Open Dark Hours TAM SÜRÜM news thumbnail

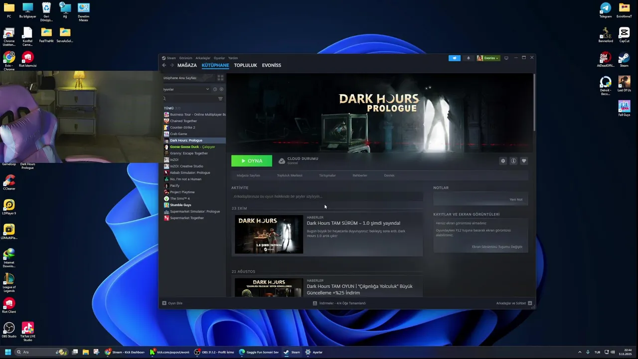(269, 234)
